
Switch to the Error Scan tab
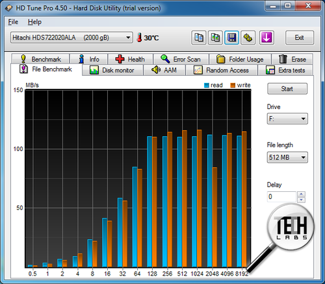[181, 59]
